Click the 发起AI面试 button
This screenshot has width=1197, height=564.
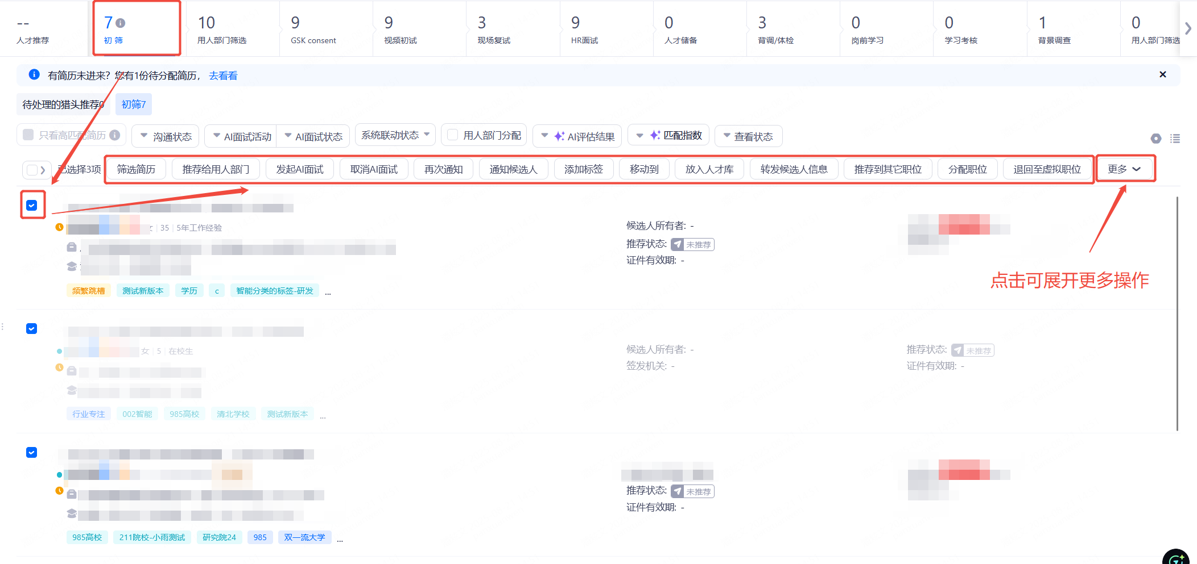click(x=300, y=169)
